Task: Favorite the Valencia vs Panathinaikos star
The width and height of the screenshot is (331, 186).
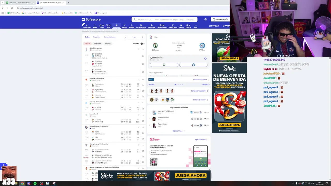Action: 143,96
